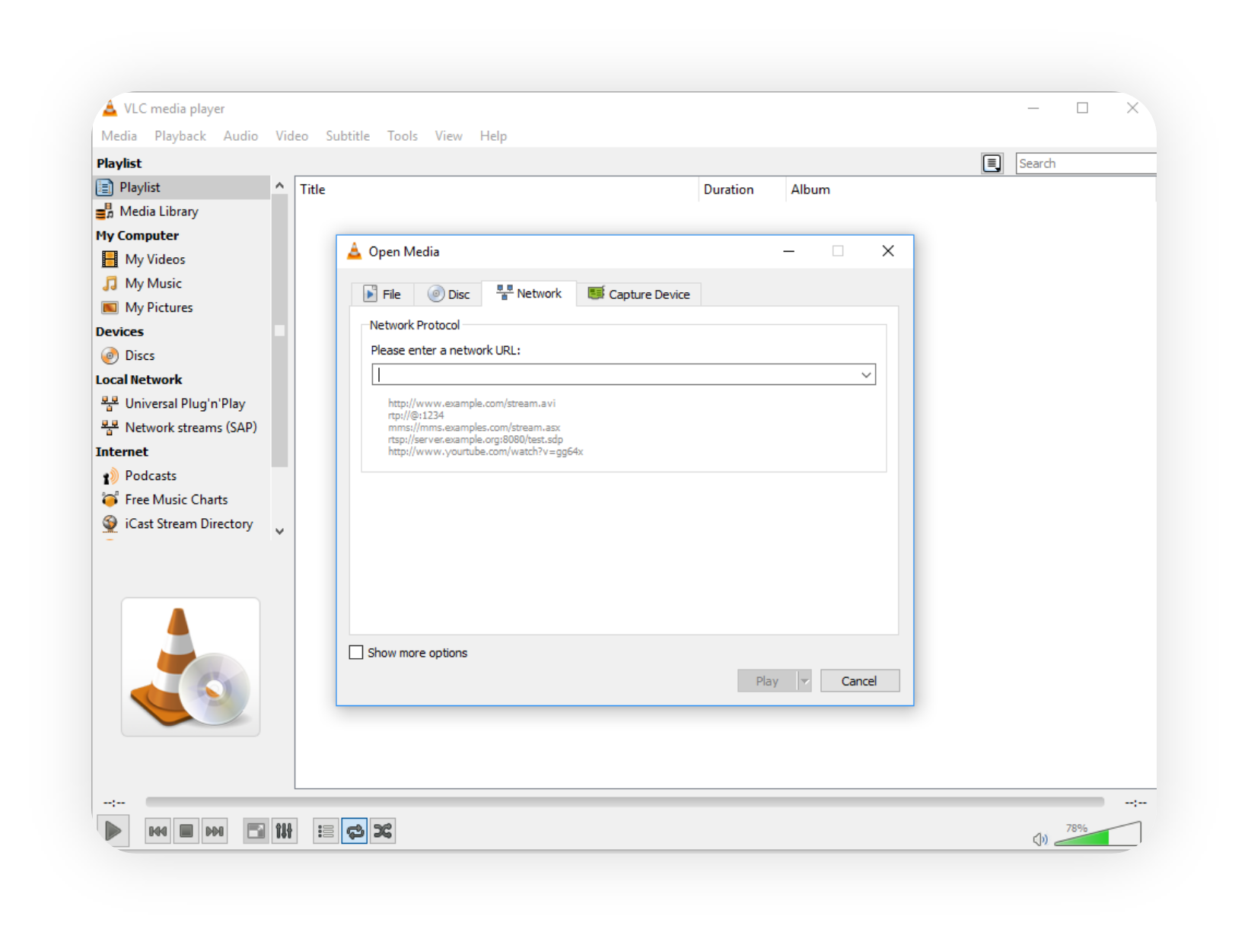Close the Open Media dialog
1248x945 pixels.
(x=887, y=251)
